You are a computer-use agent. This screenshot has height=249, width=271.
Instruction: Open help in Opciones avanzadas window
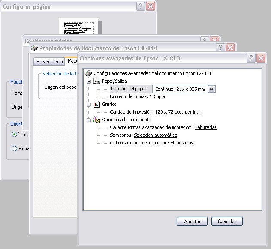pyautogui.click(x=251, y=58)
